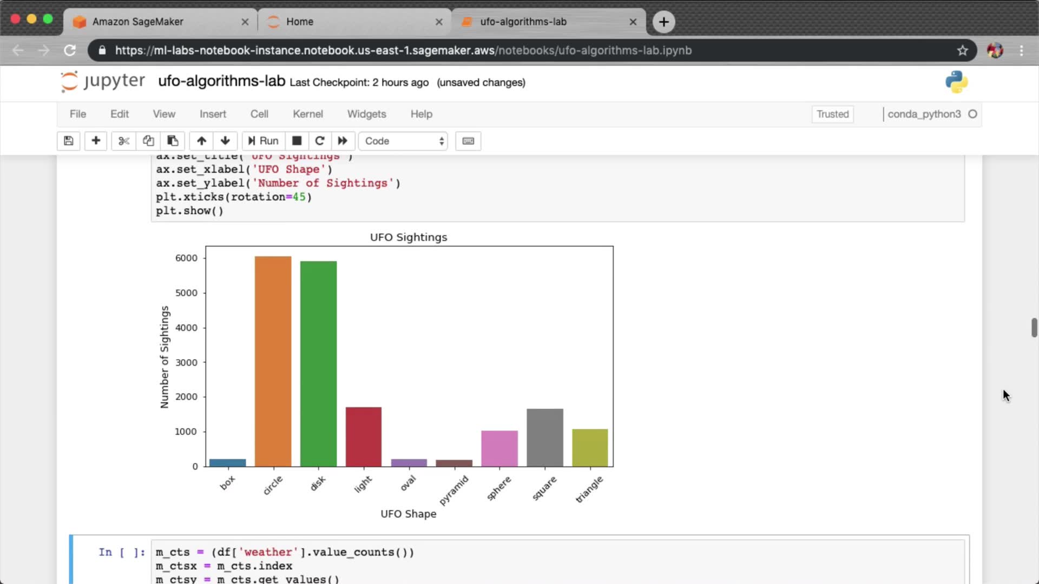Screen dimensions: 1039x584
Task: Click the notebook vertical scrollbar thumb
Action: [1034, 328]
